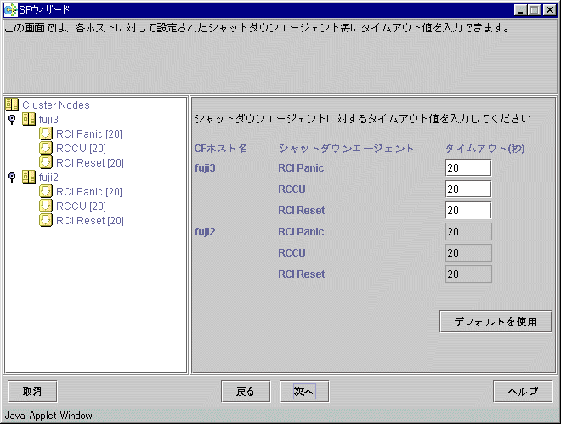
Task: Select Cluster Nodes in the tree
Action: tap(56, 105)
